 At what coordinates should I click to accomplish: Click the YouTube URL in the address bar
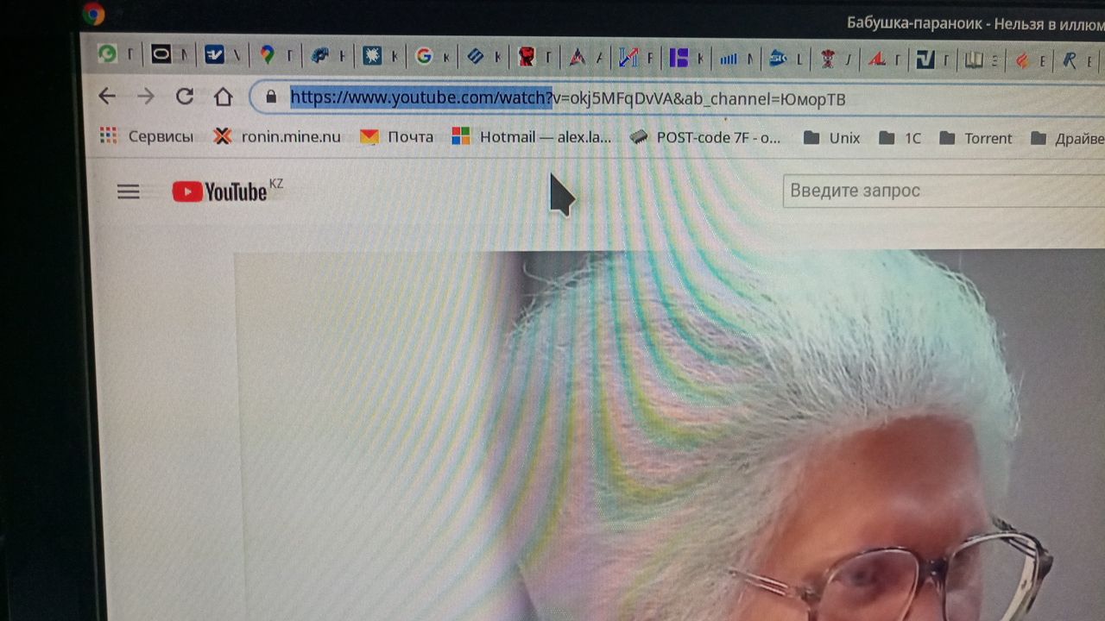[568, 98]
